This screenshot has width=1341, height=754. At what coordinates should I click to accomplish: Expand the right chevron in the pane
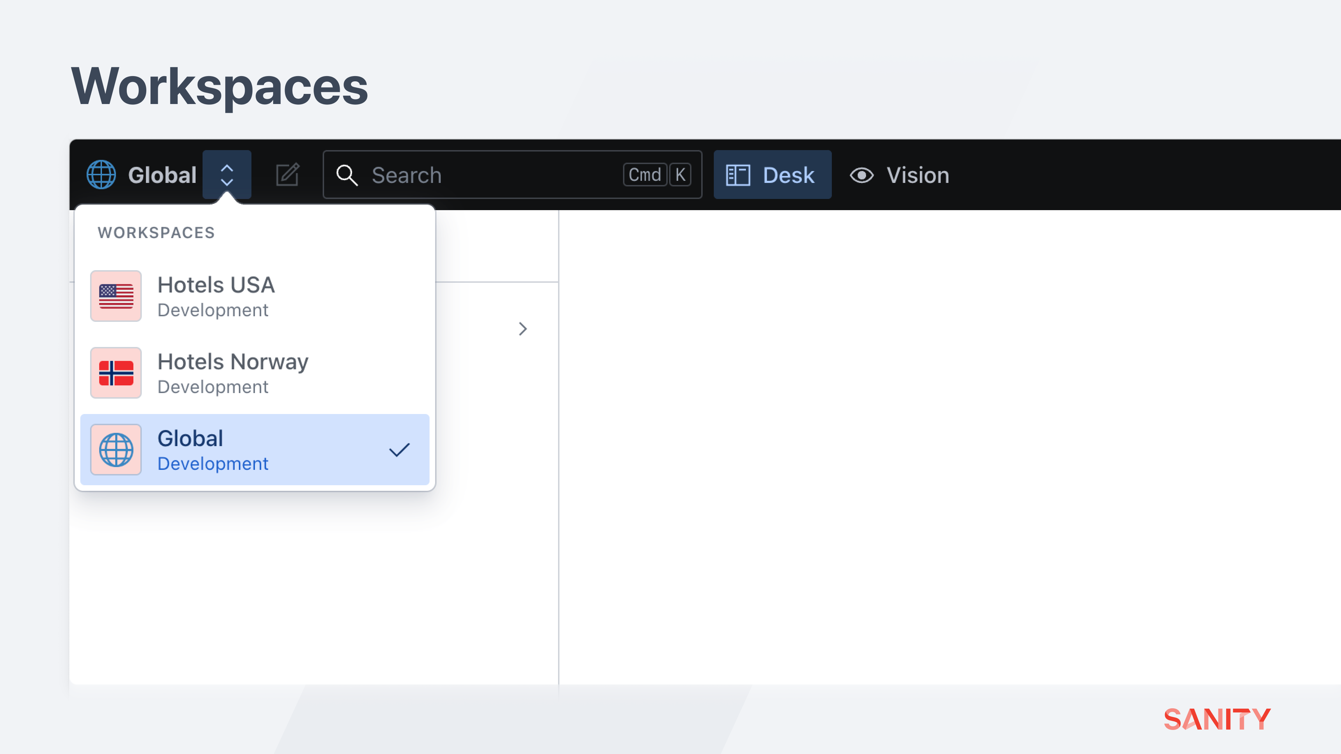click(523, 329)
